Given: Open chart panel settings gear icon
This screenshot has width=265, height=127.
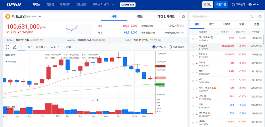Looking at the screenshot, I should 184,17.
